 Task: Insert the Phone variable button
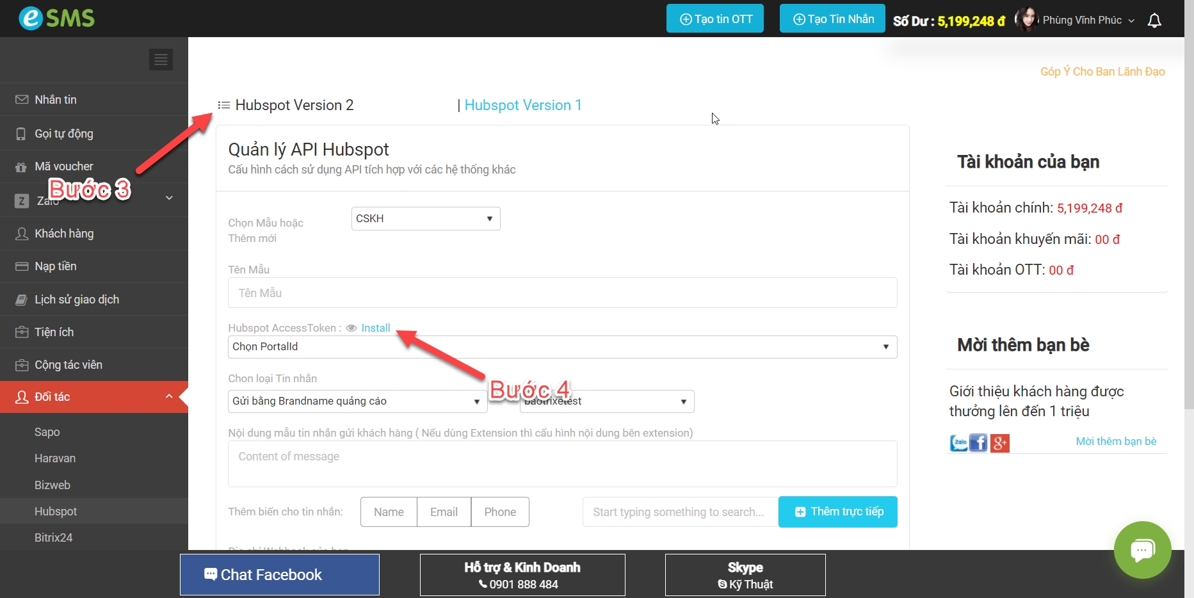pyautogui.click(x=499, y=512)
